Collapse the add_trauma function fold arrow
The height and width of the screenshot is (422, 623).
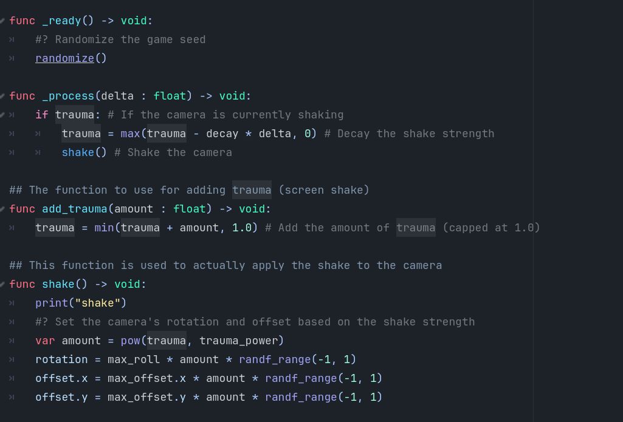pyautogui.click(x=4, y=209)
